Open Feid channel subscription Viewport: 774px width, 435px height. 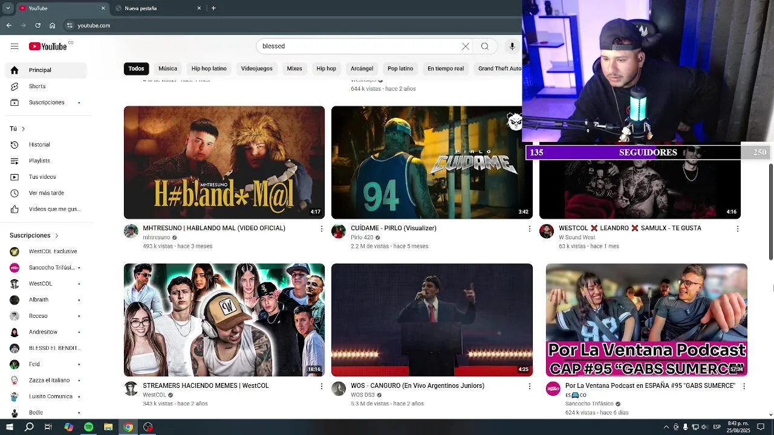point(46,364)
